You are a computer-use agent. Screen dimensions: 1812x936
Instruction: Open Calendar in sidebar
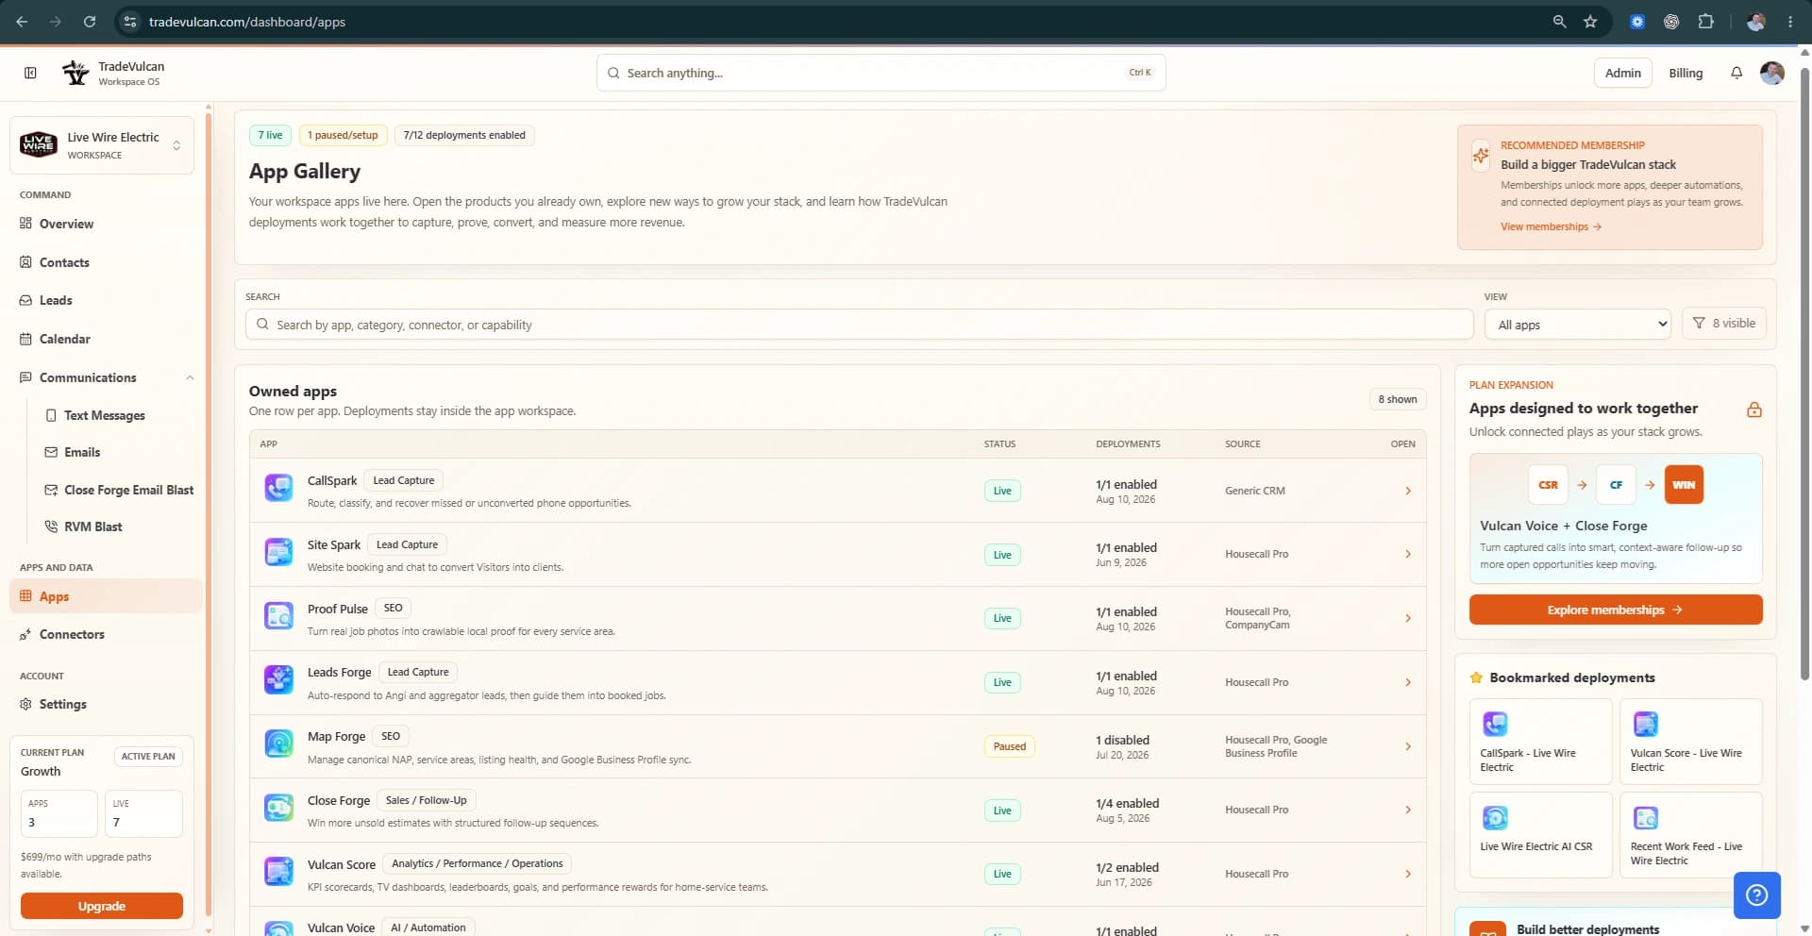pyautogui.click(x=106, y=339)
